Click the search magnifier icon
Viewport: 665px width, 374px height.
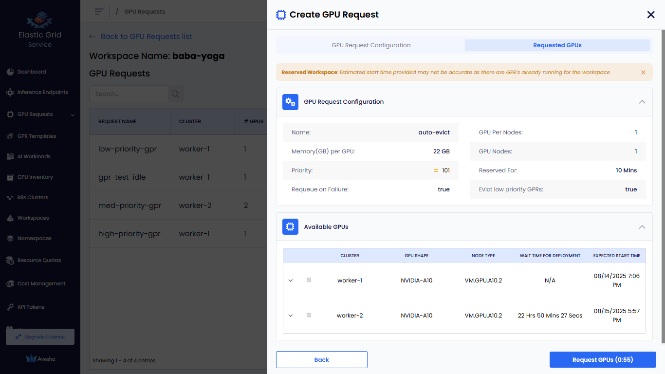[x=175, y=94]
